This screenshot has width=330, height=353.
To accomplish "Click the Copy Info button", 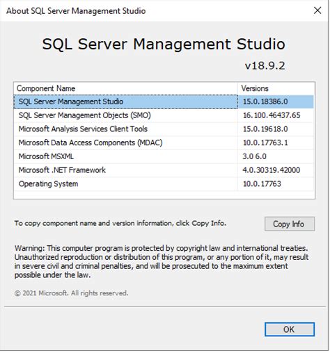I will pyautogui.click(x=290, y=224).
